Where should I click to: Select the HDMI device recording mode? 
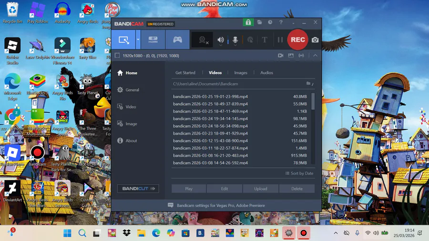click(x=153, y=40)
